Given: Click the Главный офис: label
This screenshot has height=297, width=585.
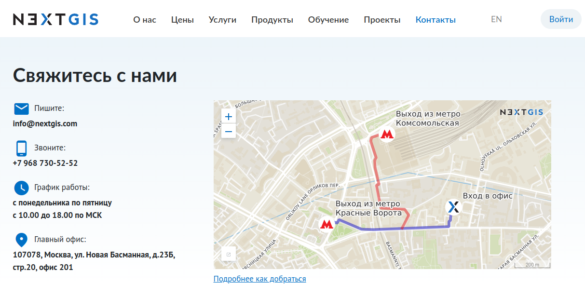Looking at the screenshot, I should [60, 240].
